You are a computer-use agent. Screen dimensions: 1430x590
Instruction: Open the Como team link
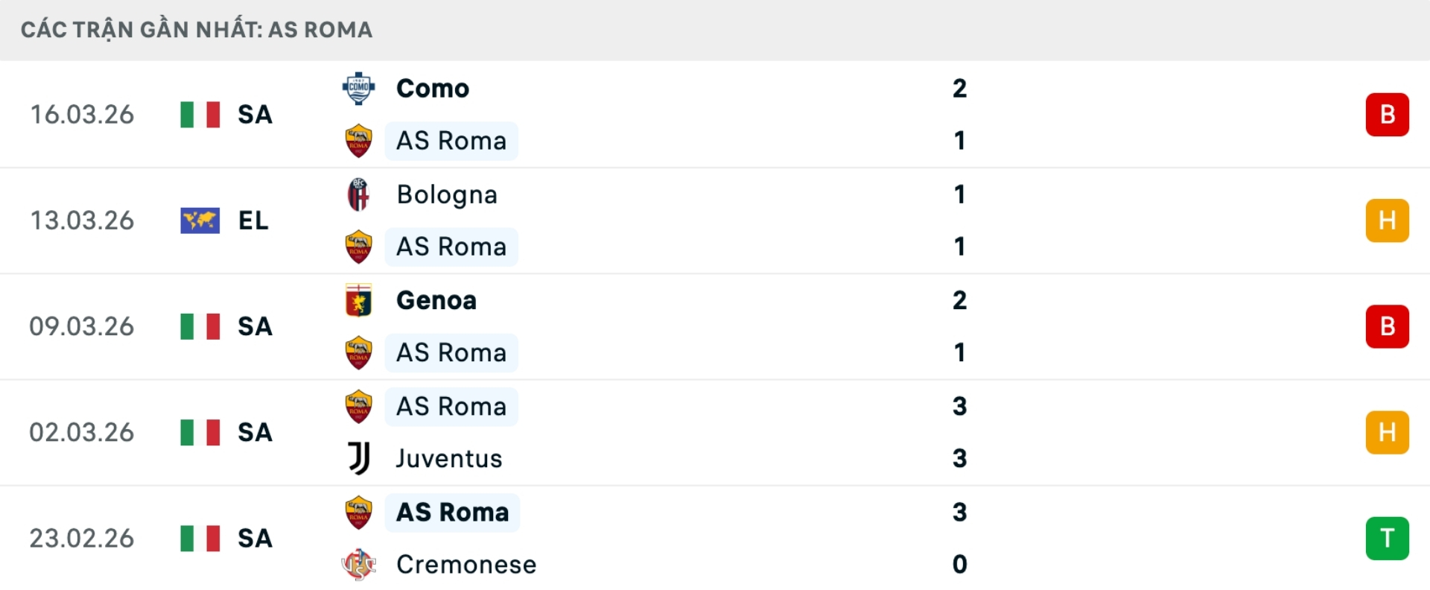click(433, 89)
